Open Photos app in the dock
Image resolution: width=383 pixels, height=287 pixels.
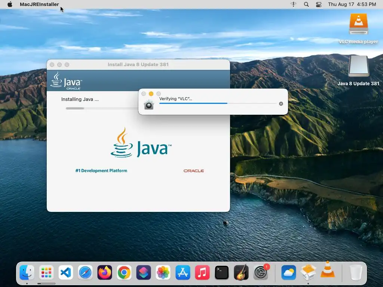pos(163,272)
